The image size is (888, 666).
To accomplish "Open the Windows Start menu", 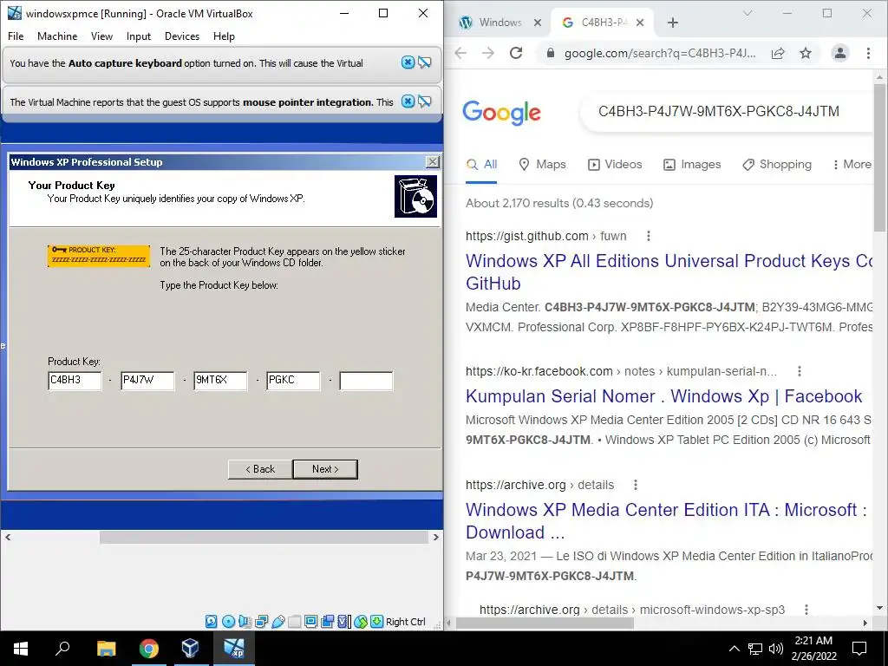I will click(21, 649).
